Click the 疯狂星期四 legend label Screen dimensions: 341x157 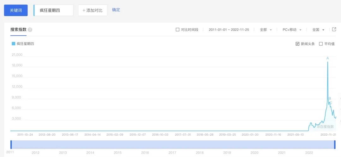coord(26,44)
